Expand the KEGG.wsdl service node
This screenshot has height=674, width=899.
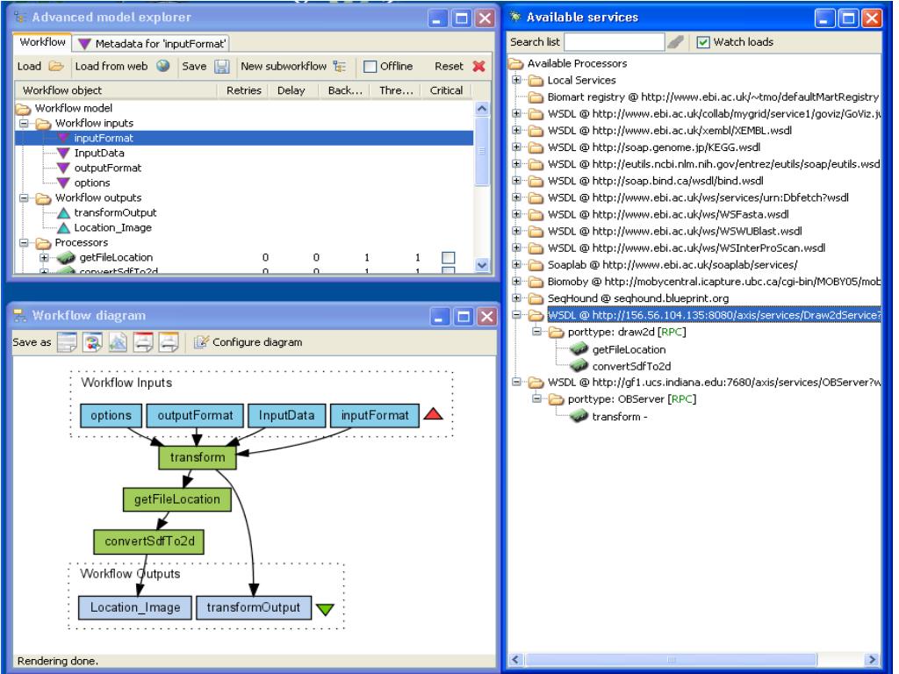point(516,147)
